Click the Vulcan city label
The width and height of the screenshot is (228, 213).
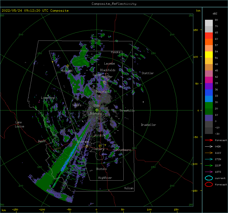129,188
